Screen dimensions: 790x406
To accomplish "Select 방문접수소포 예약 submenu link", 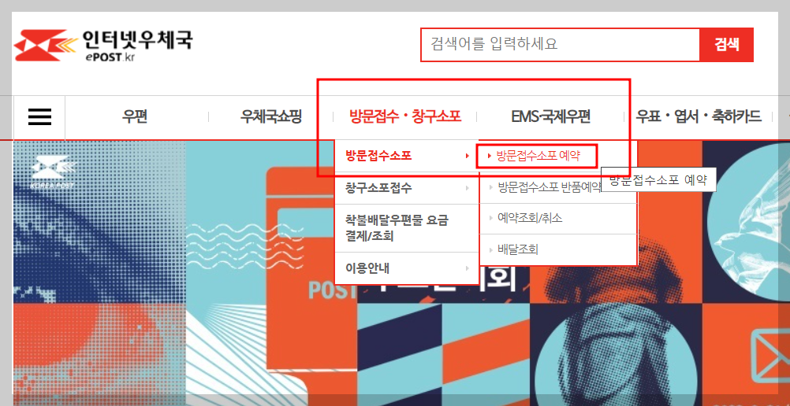I will tap(537, 156).
